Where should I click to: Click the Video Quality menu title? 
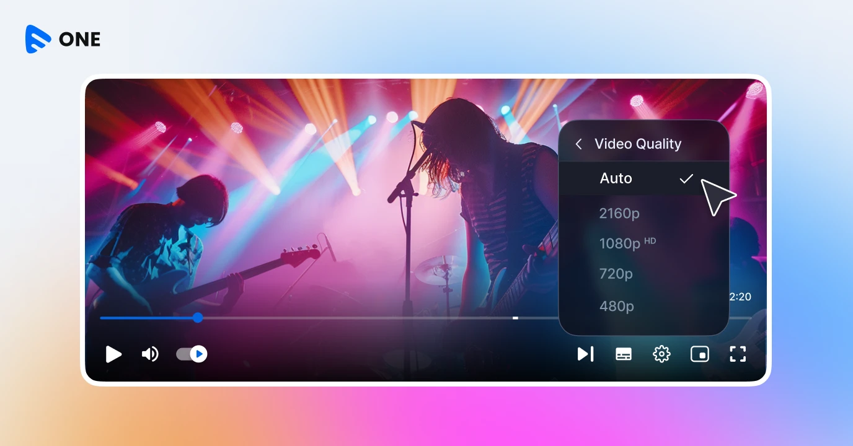pyautogui.click(x=637, y=144)
